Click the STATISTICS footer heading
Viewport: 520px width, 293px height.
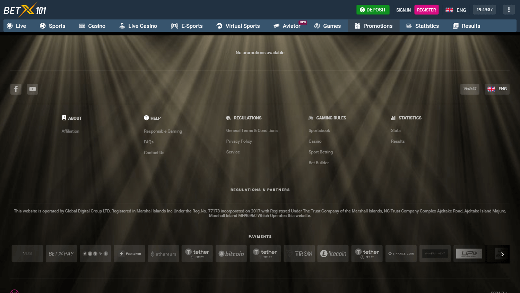tap(406, 118)
